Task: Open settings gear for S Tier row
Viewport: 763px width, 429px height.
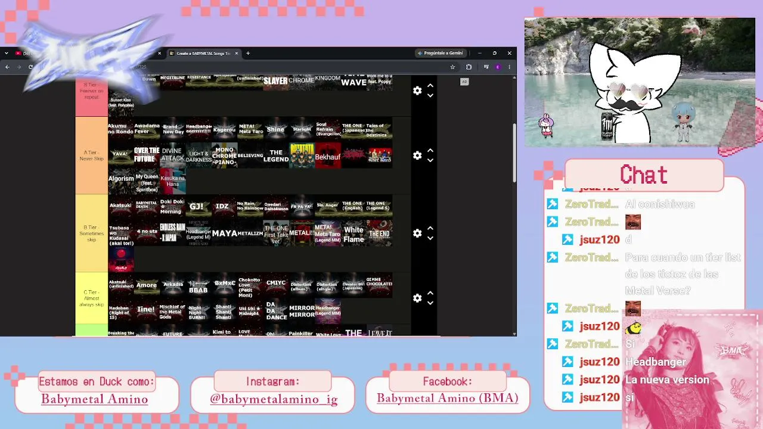Action: click(x=417, y=91)
